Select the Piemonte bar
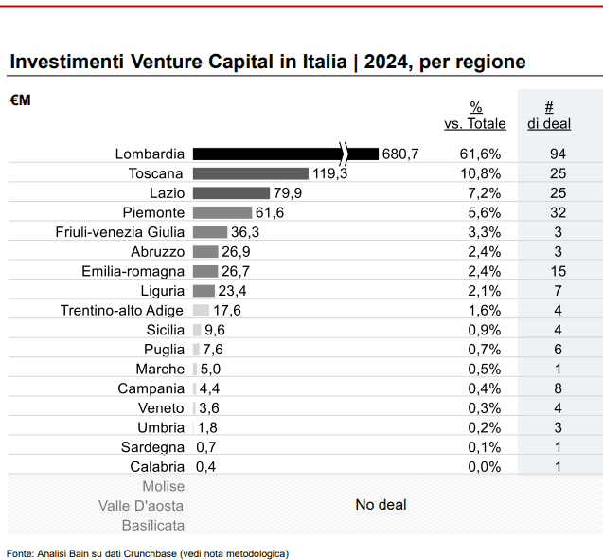 222,212
